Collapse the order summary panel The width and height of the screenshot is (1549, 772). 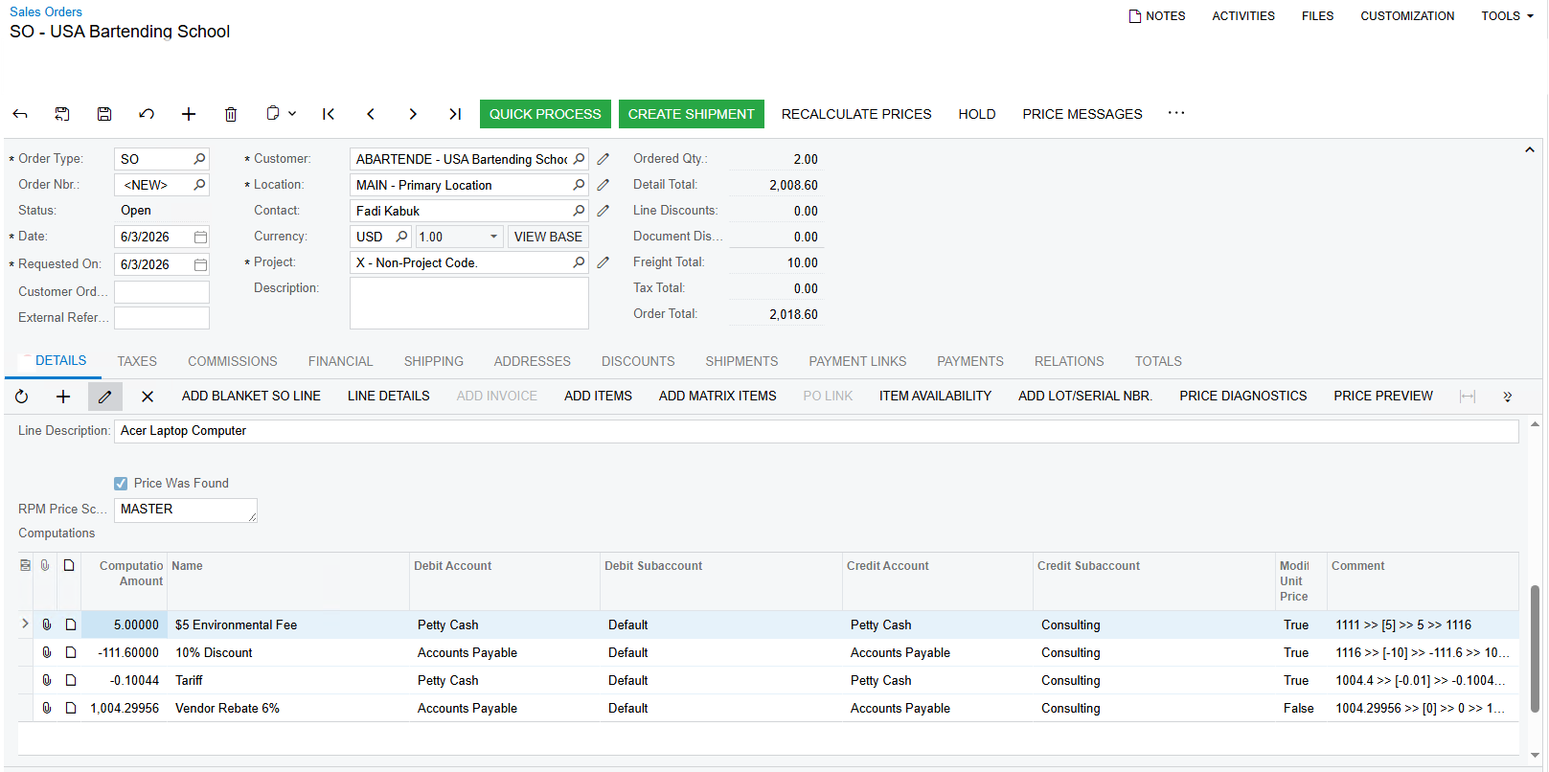pyautogui.click(x=1530, y=150)
